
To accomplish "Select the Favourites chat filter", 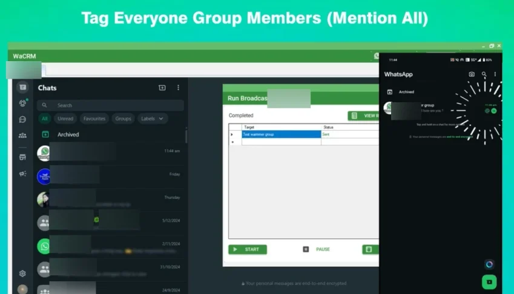I will coord(94,119).
